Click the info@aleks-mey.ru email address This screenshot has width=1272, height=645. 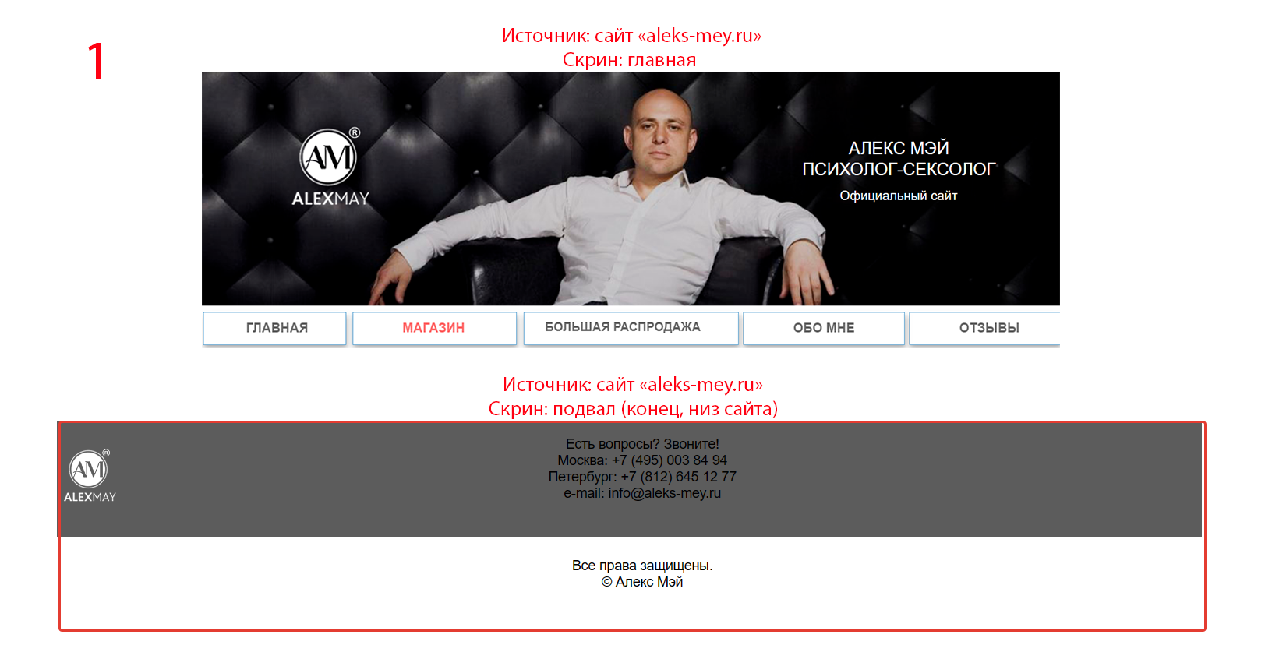(x=665, y=493)
